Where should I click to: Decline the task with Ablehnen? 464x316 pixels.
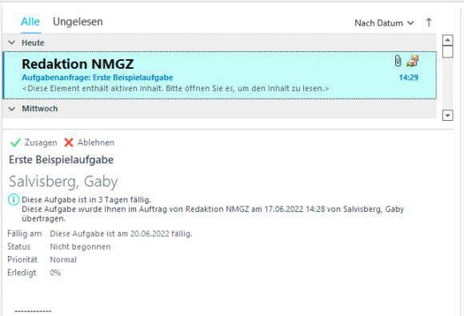tap(89, 142)
